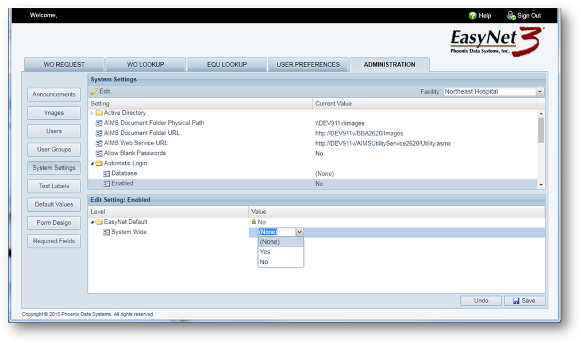Click the settings list scroll down arrow
The height and width of the screenshot is (343, 581).
[x=540, y=185]
